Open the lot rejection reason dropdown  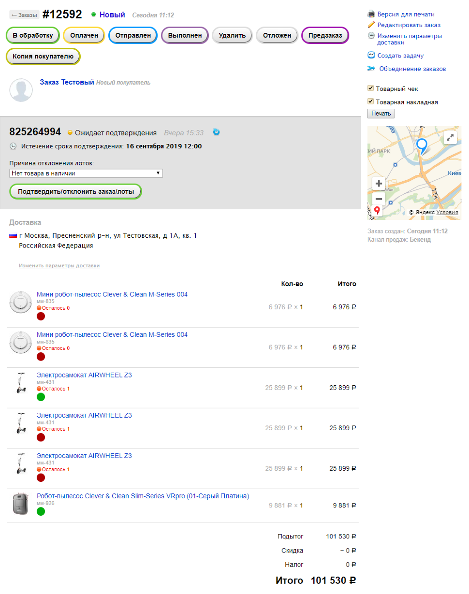pos(86,173)
